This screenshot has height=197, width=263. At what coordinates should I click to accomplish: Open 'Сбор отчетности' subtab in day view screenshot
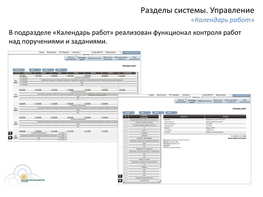point(245,101)
